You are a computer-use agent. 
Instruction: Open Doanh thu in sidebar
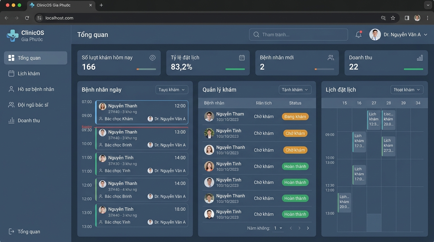click(36, 120)
